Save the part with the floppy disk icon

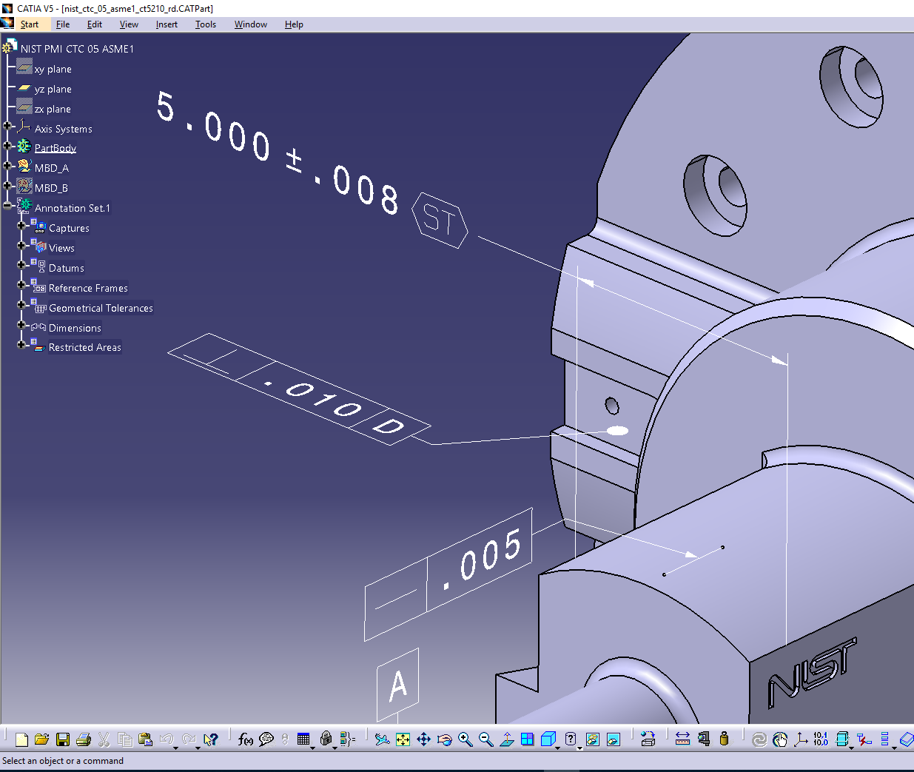[x=63, y=739]
